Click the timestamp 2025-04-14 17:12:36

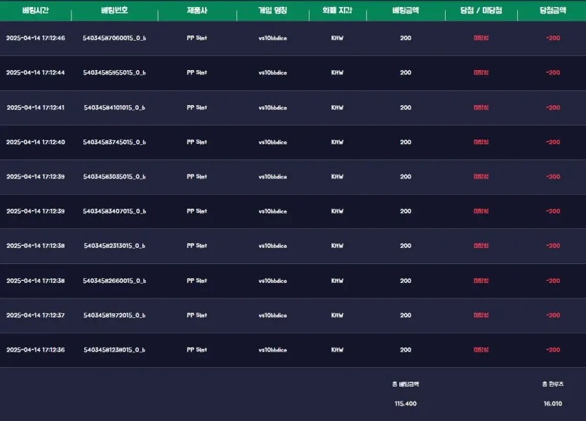coord(36,350)
